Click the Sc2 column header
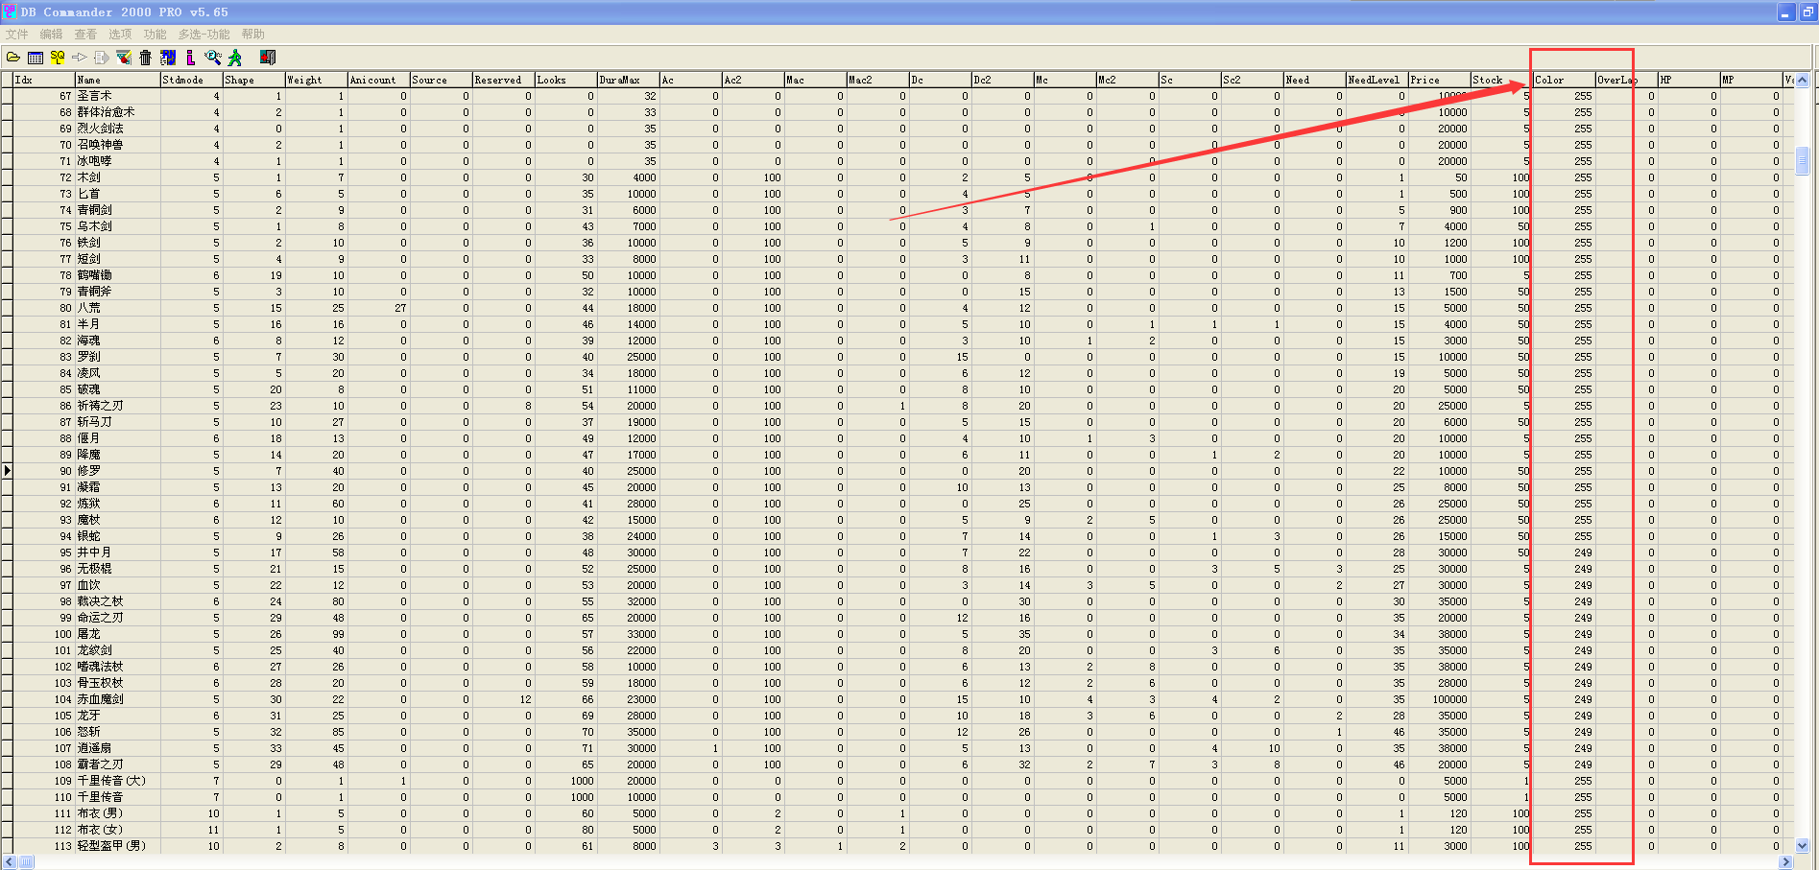 coord(1253,80)
